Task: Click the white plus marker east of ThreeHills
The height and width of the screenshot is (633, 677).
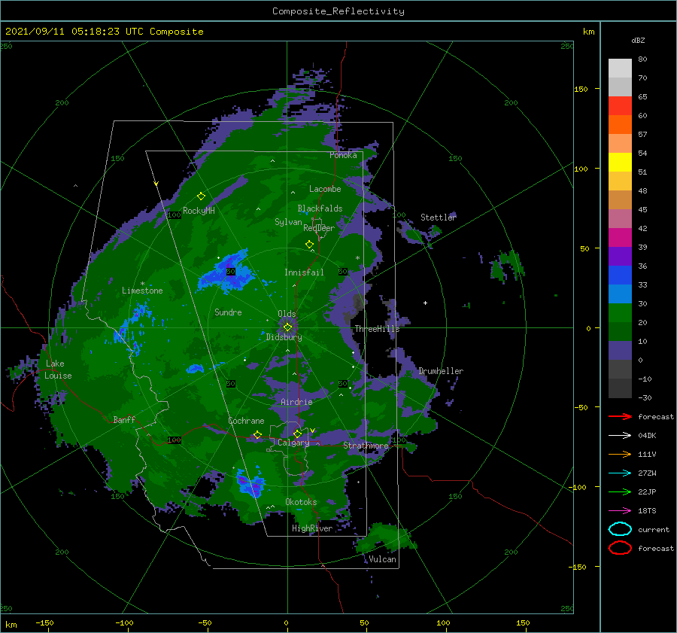Action: [425, 303]
